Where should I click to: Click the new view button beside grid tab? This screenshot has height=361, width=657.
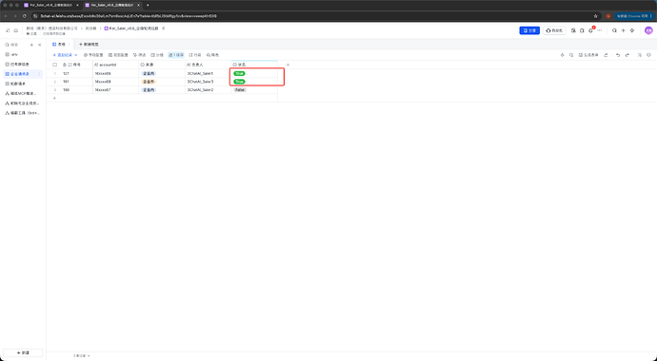(89, 45)
